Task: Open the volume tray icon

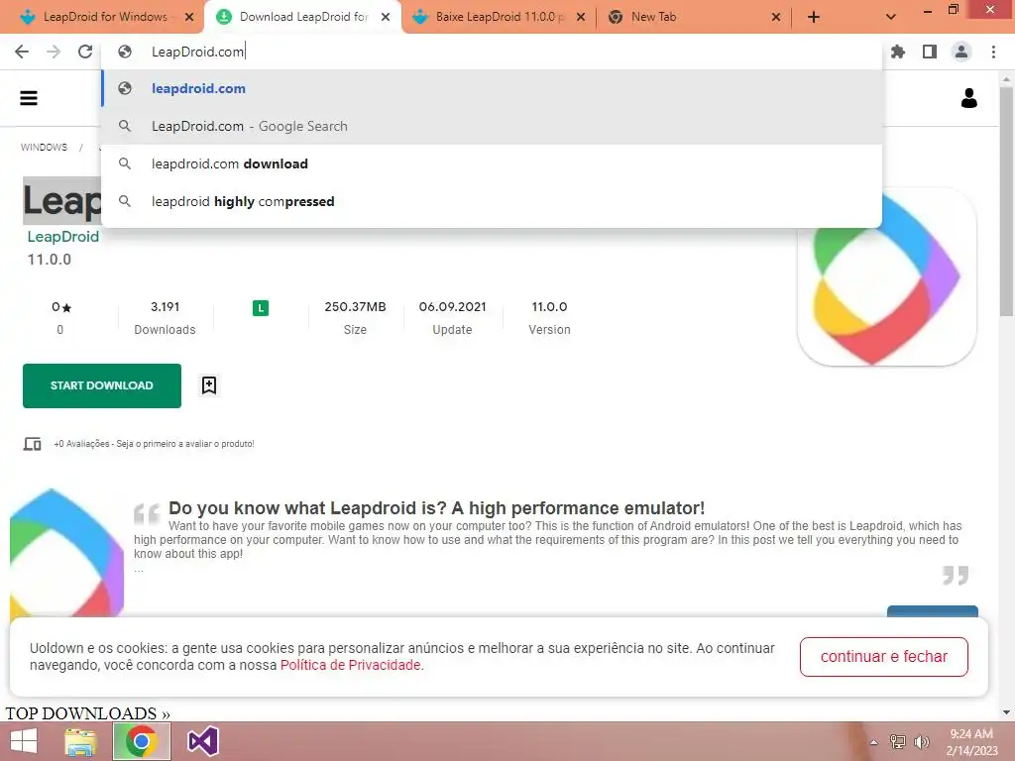Action: 921,742
